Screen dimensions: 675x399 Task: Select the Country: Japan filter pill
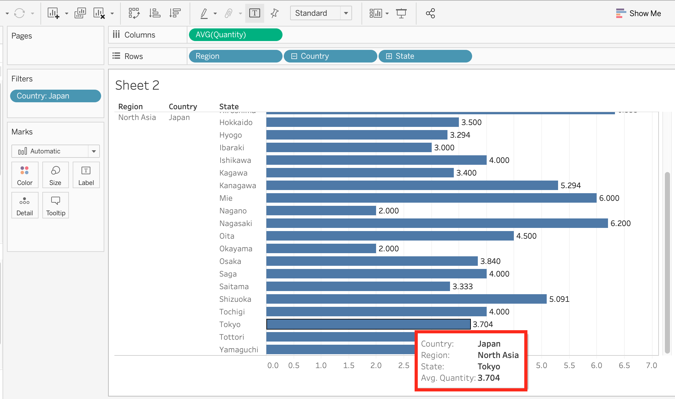click(x=55, y=96)
